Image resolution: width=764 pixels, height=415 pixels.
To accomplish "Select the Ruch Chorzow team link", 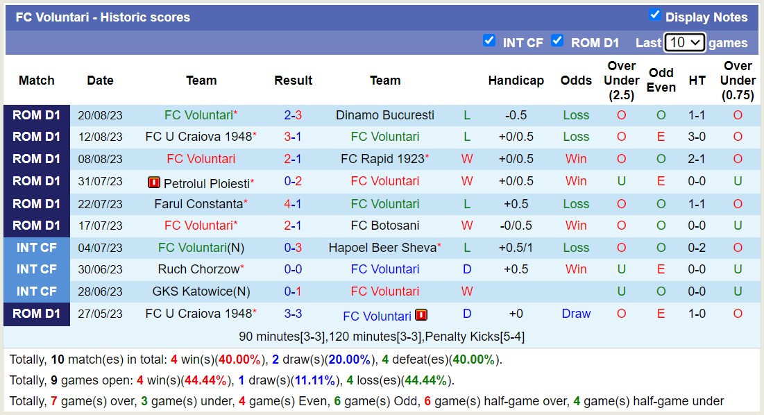I will pyautogui.click(x=198, y=269).
